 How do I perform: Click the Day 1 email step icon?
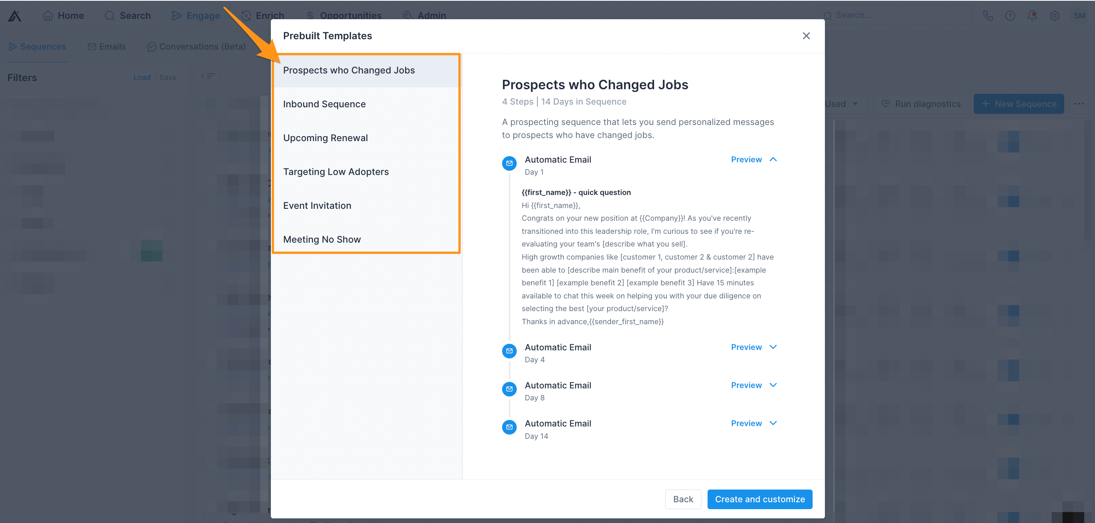tap(509, 163)
